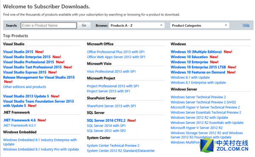255x157 pixels.
Task: Open Office Professional Plus 2013 with SP1
Action: click(x=116, y=52)
